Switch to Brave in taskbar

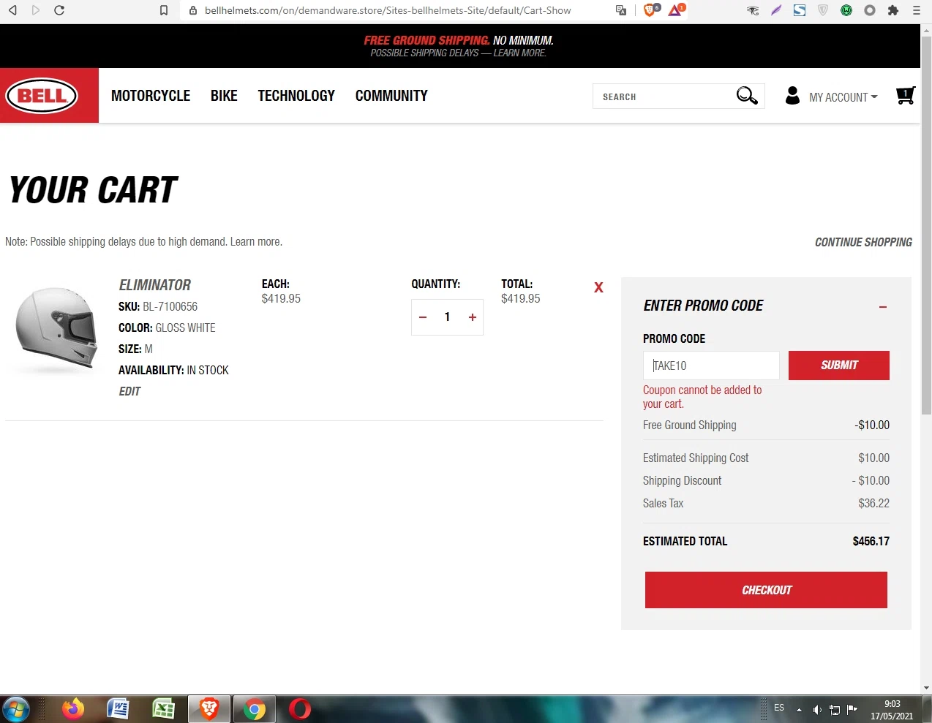209,709
